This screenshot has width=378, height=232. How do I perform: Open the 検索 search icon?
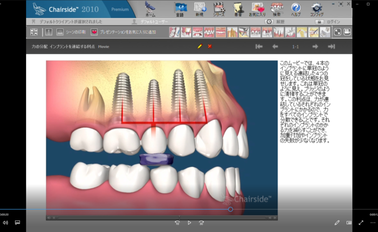pos(276,9)
